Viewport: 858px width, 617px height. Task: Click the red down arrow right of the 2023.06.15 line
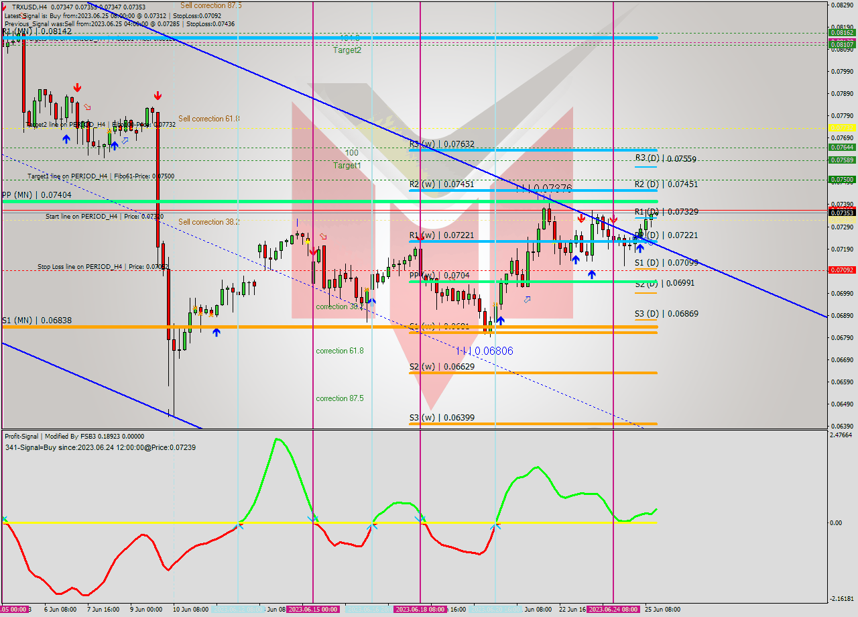point(313,251)
